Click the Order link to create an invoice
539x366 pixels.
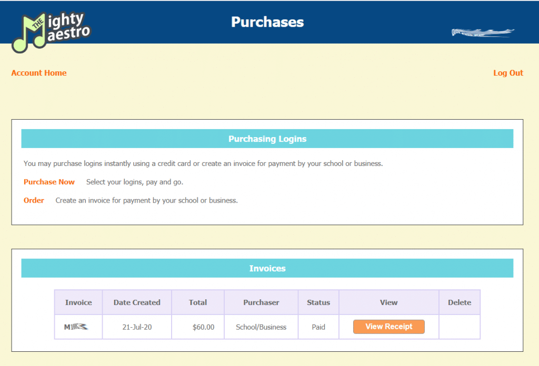(x=34, y=200)
